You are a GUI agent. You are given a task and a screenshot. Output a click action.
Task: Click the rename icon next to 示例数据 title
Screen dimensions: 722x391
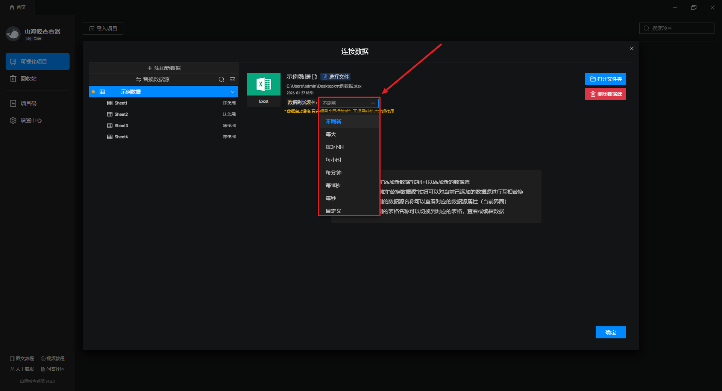pyautogui.click(x=314, y=77)
